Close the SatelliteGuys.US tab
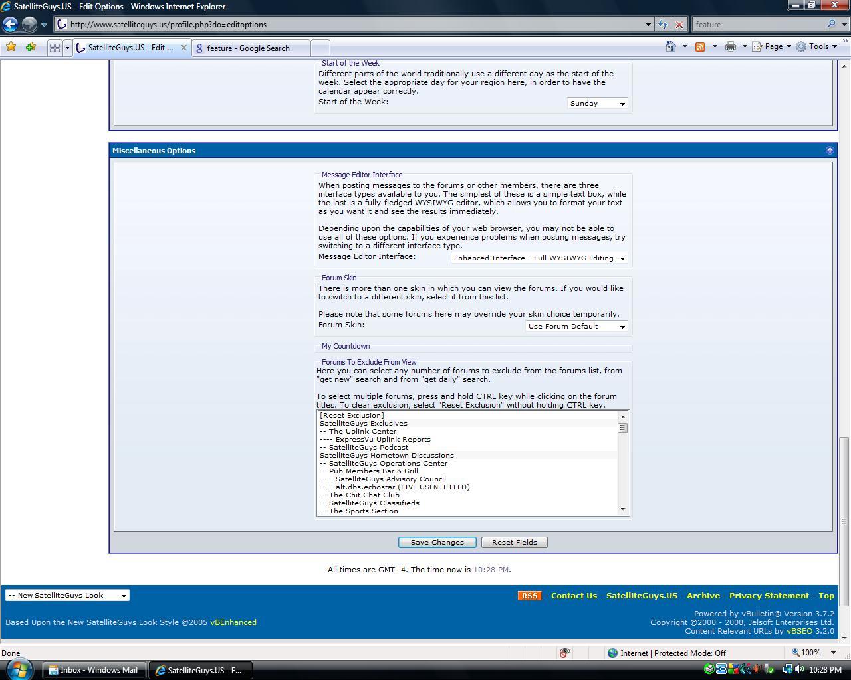 coord(184,48)
